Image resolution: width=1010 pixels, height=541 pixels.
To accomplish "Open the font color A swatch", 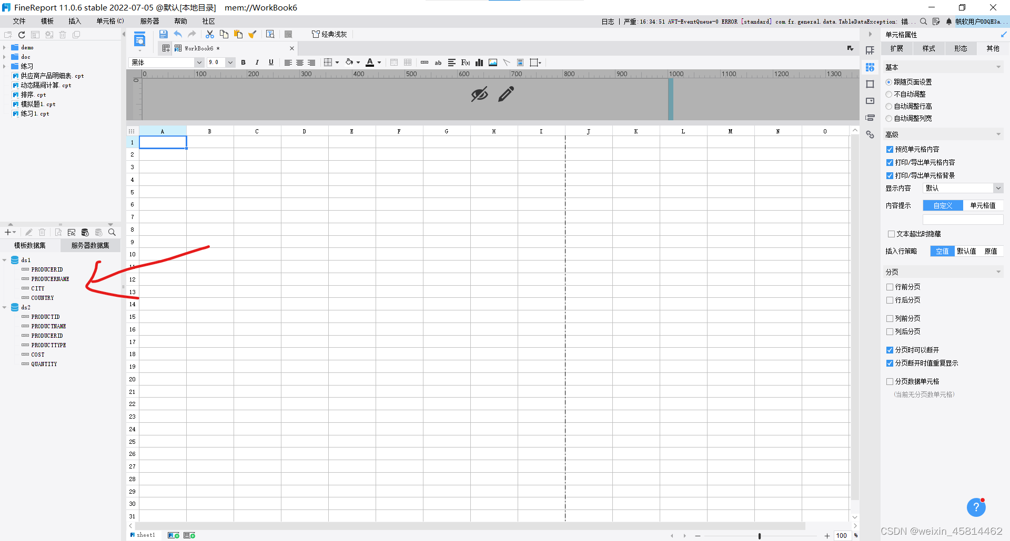I will [x=370, y=63].
